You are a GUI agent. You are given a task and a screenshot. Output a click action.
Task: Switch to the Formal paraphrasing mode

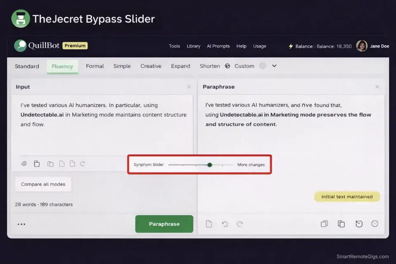(94, 66)
